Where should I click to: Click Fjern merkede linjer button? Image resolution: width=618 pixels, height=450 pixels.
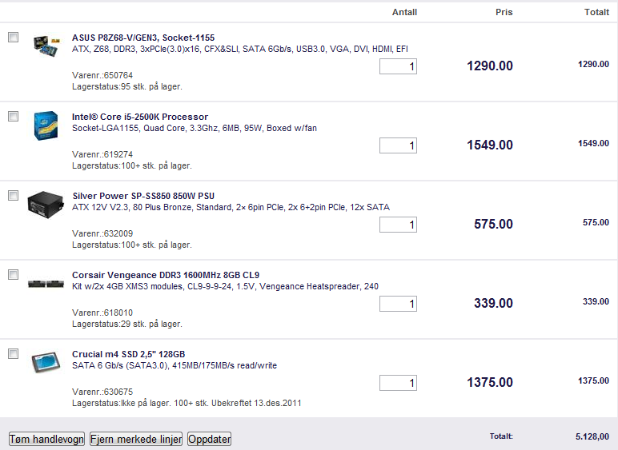click(136, 439)
